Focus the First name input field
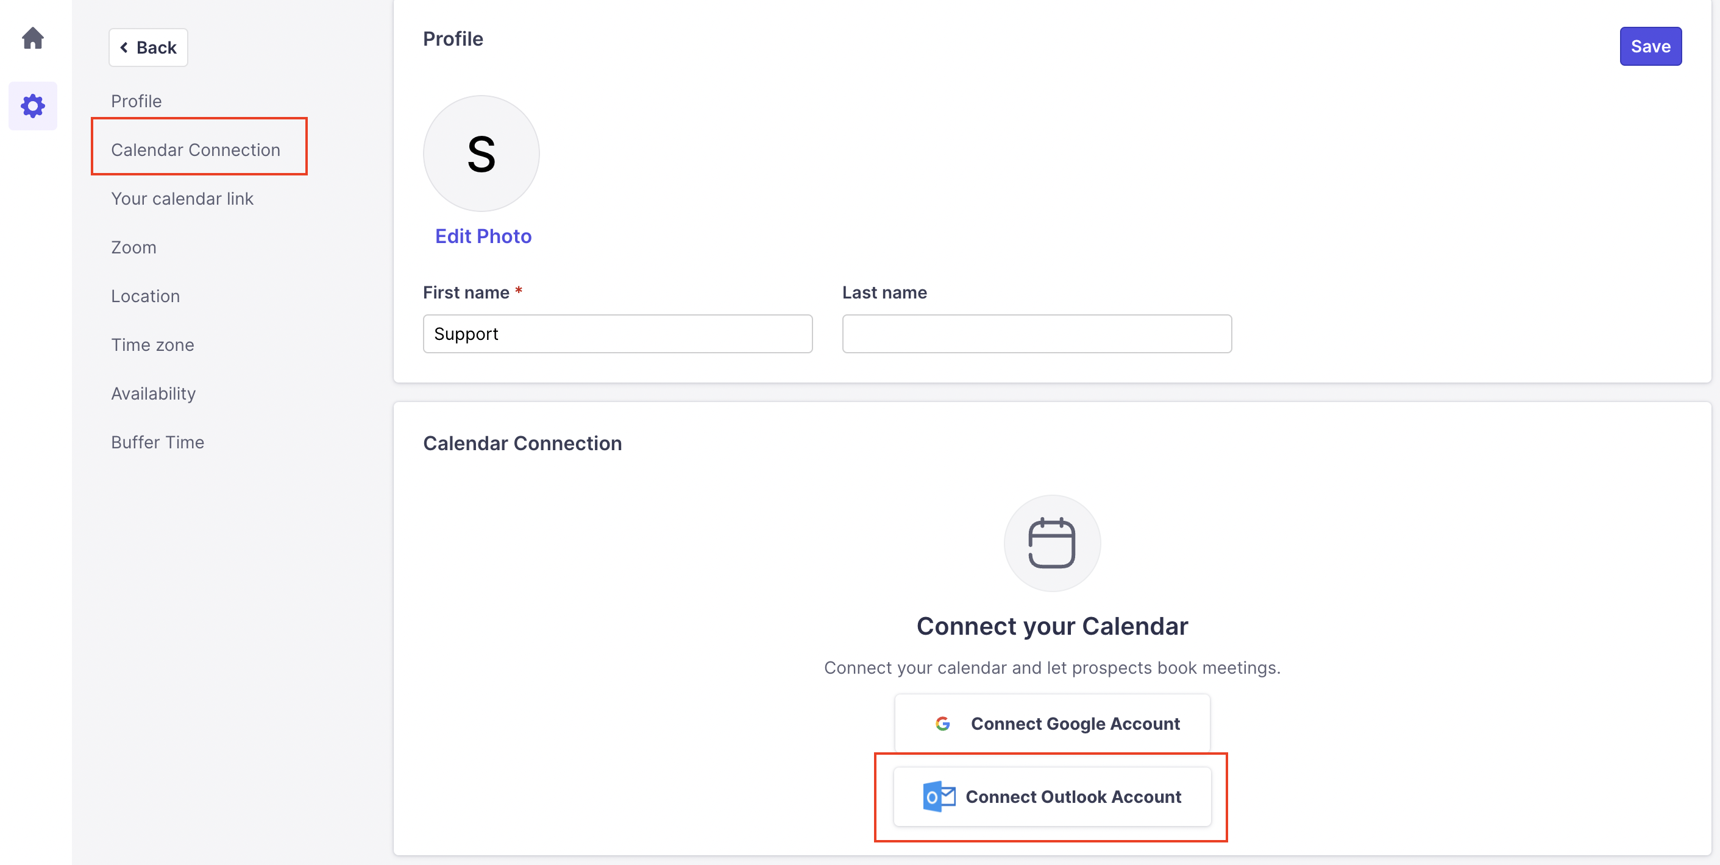Image resolution: width=1720 pixels, height=865 pixels. (617, 334)
